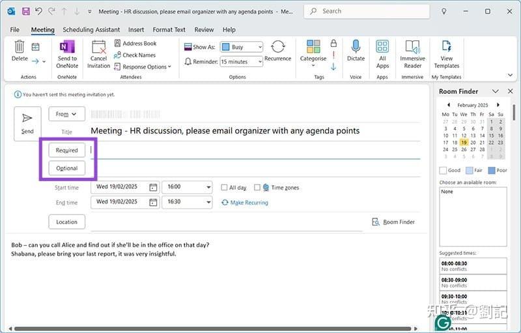Close the Room Finder pane
The width and height of the screenshot is (521, 333).
pos(511,91)
